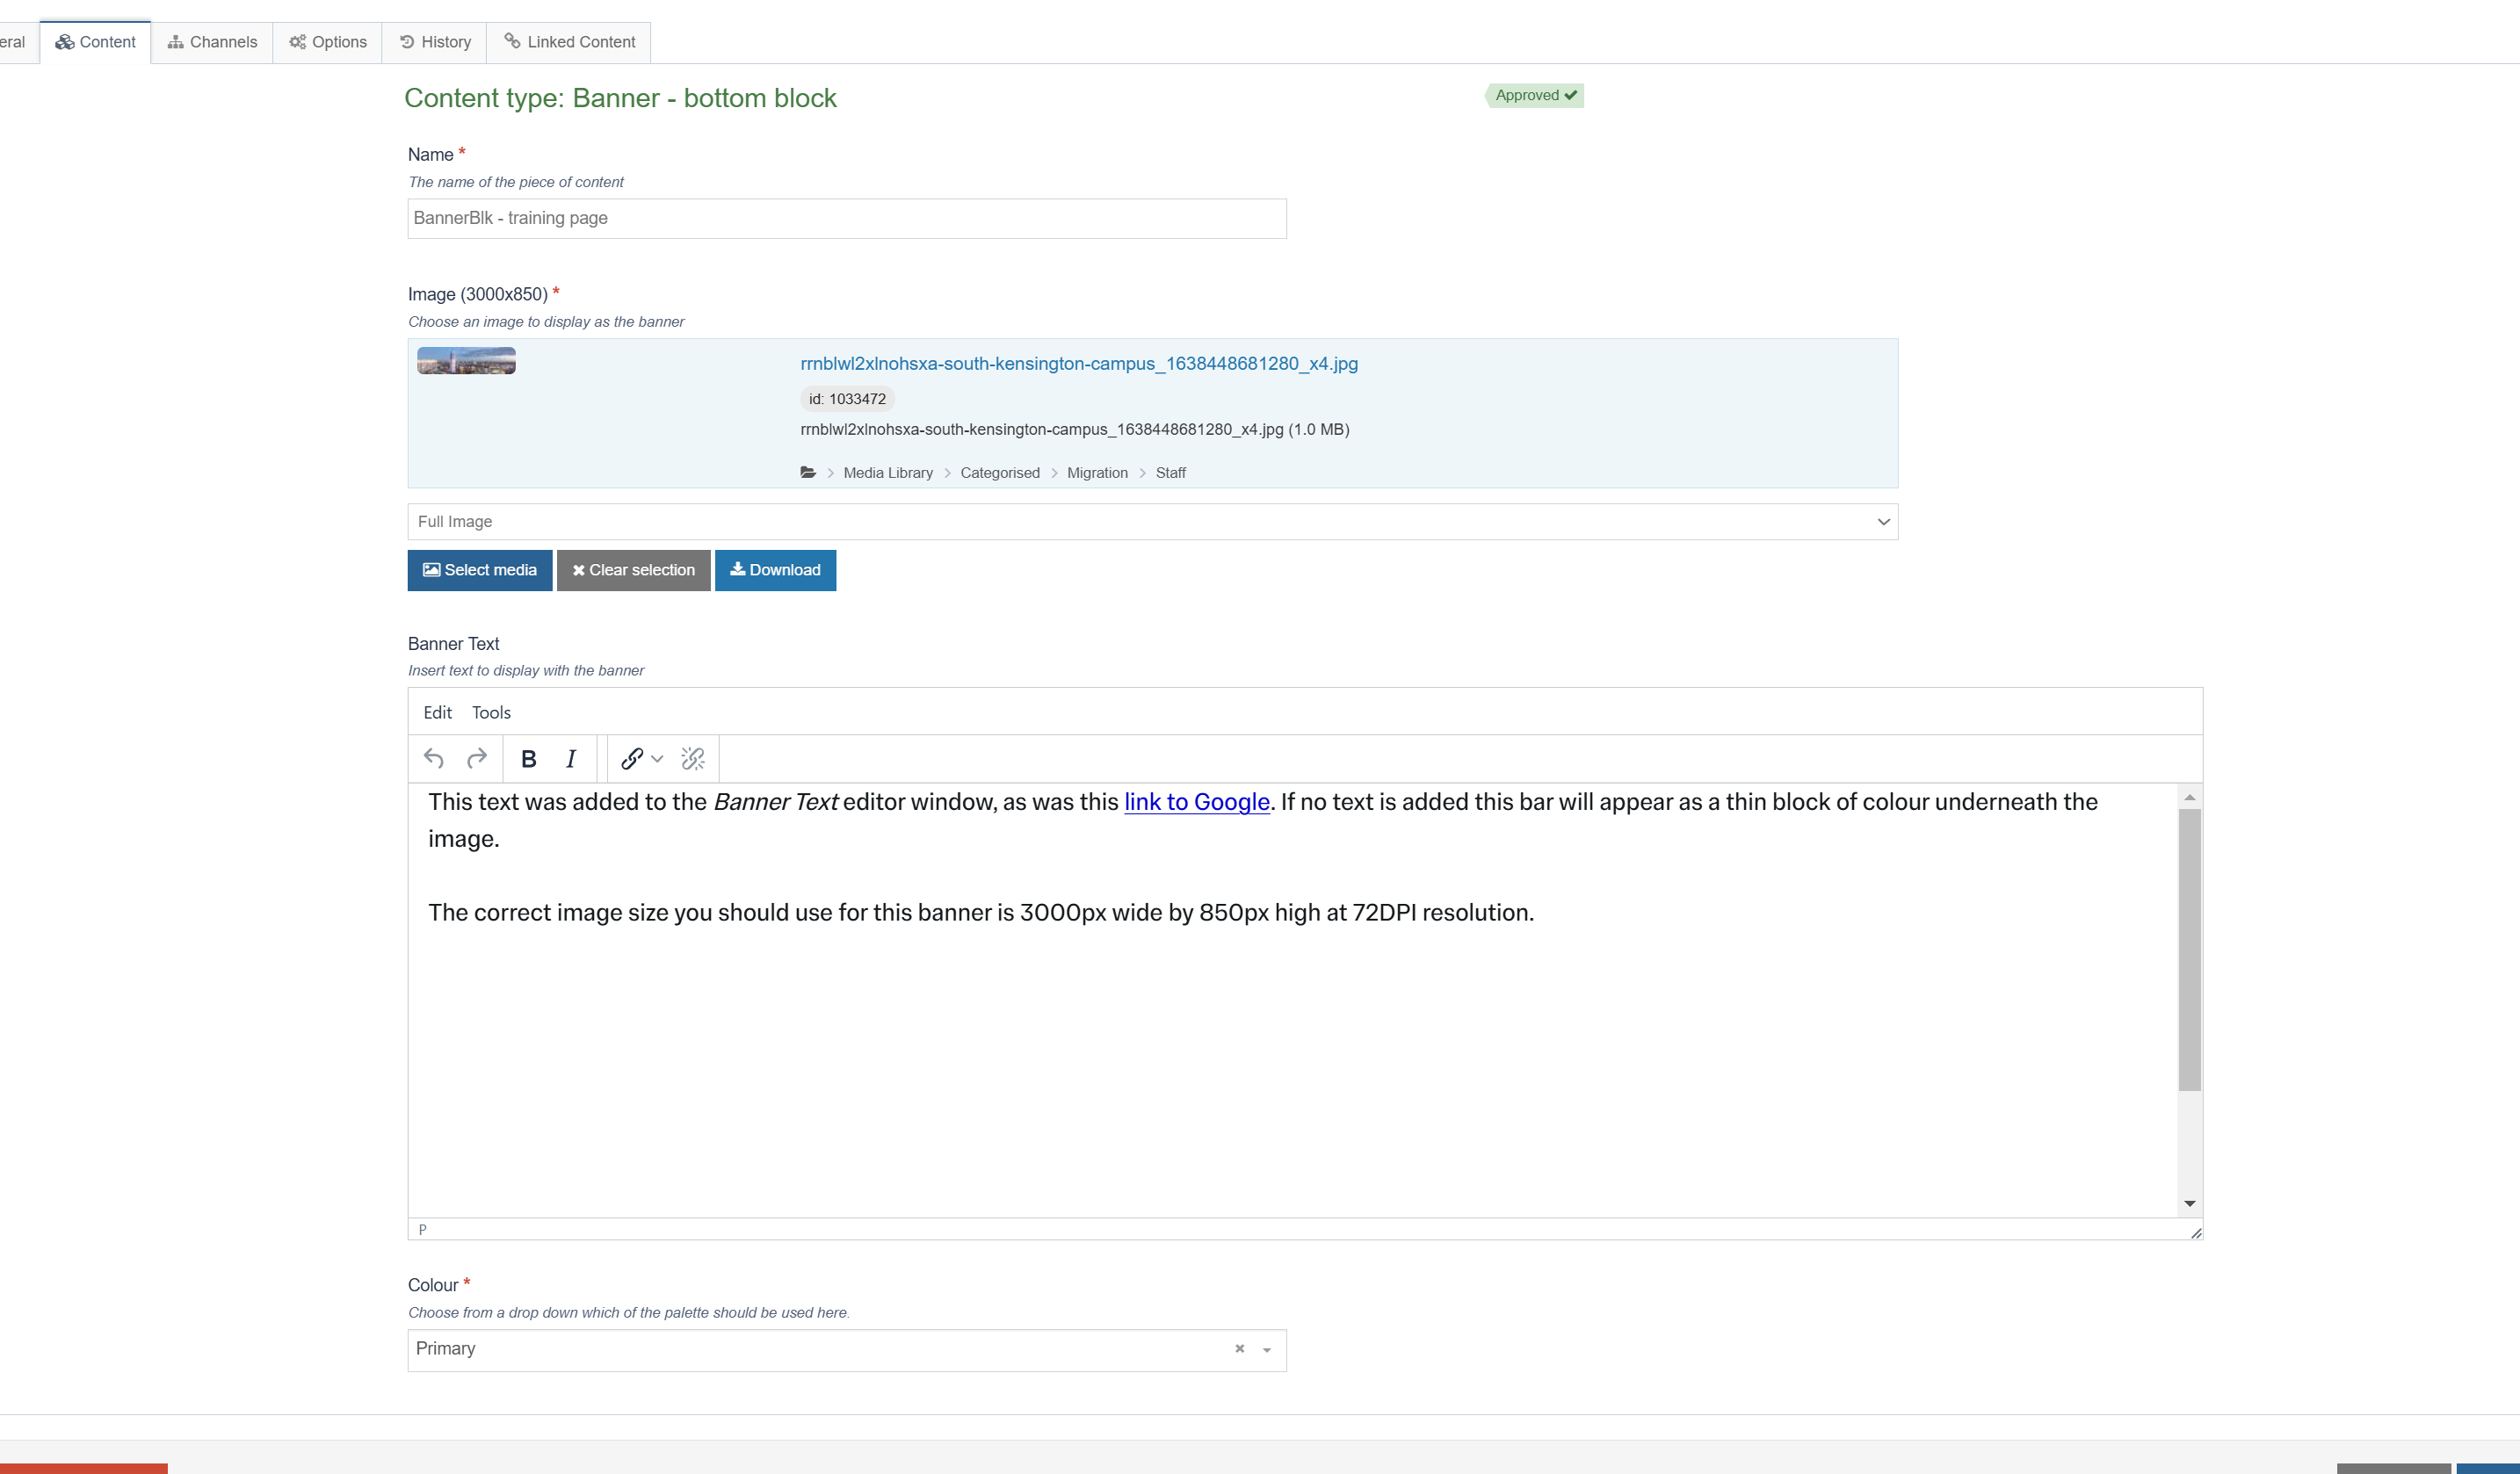Open the south-kensington-campus jpg file link
2520x1474 pixels.
click(x=1079, y=364)
